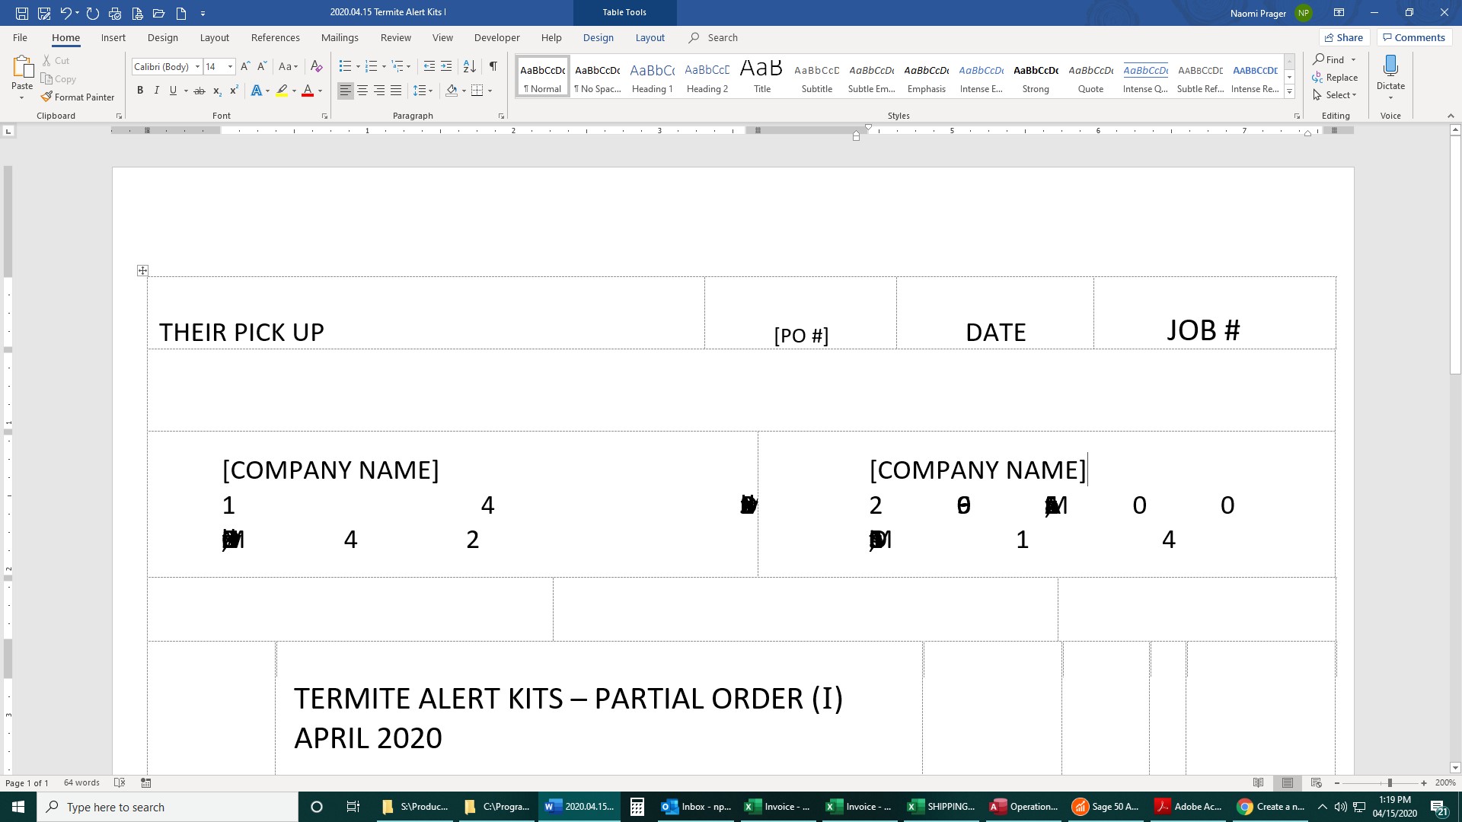
Task: Click the Share button
Action: [1344, 37]
